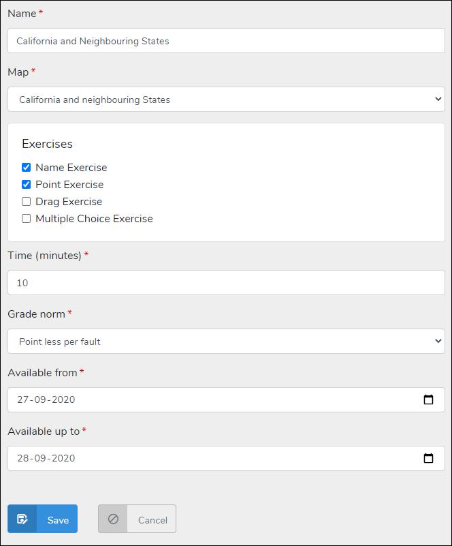Click the chevron arrow of Grade norm select
The image size is (452, 546).
pos(437,342)
